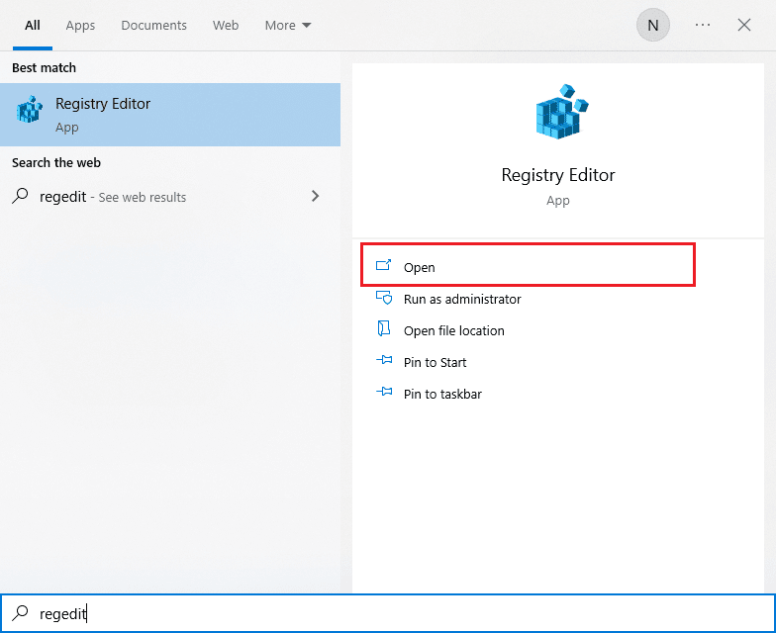Click the N user account avatar
Viewport: 776px width, 633px height.
[653, 26]
